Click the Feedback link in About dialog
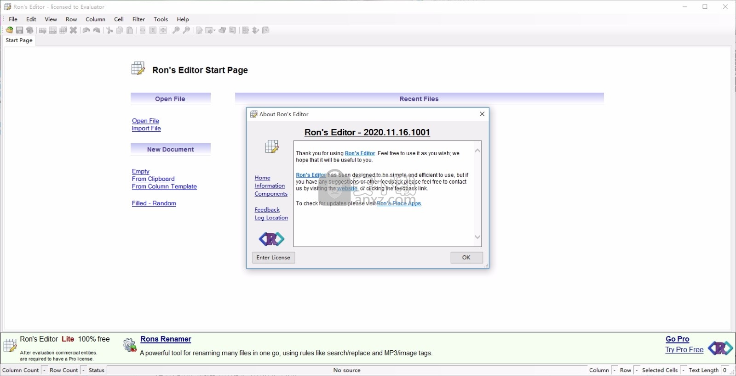 [x=267, y=210]
